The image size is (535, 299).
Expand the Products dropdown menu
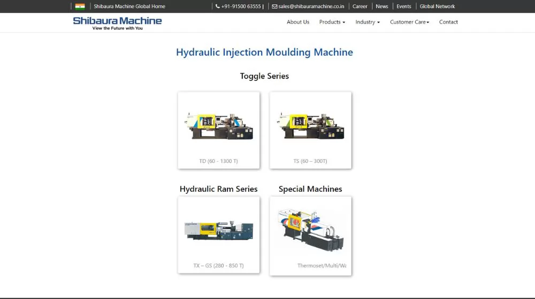pos(332,22)
